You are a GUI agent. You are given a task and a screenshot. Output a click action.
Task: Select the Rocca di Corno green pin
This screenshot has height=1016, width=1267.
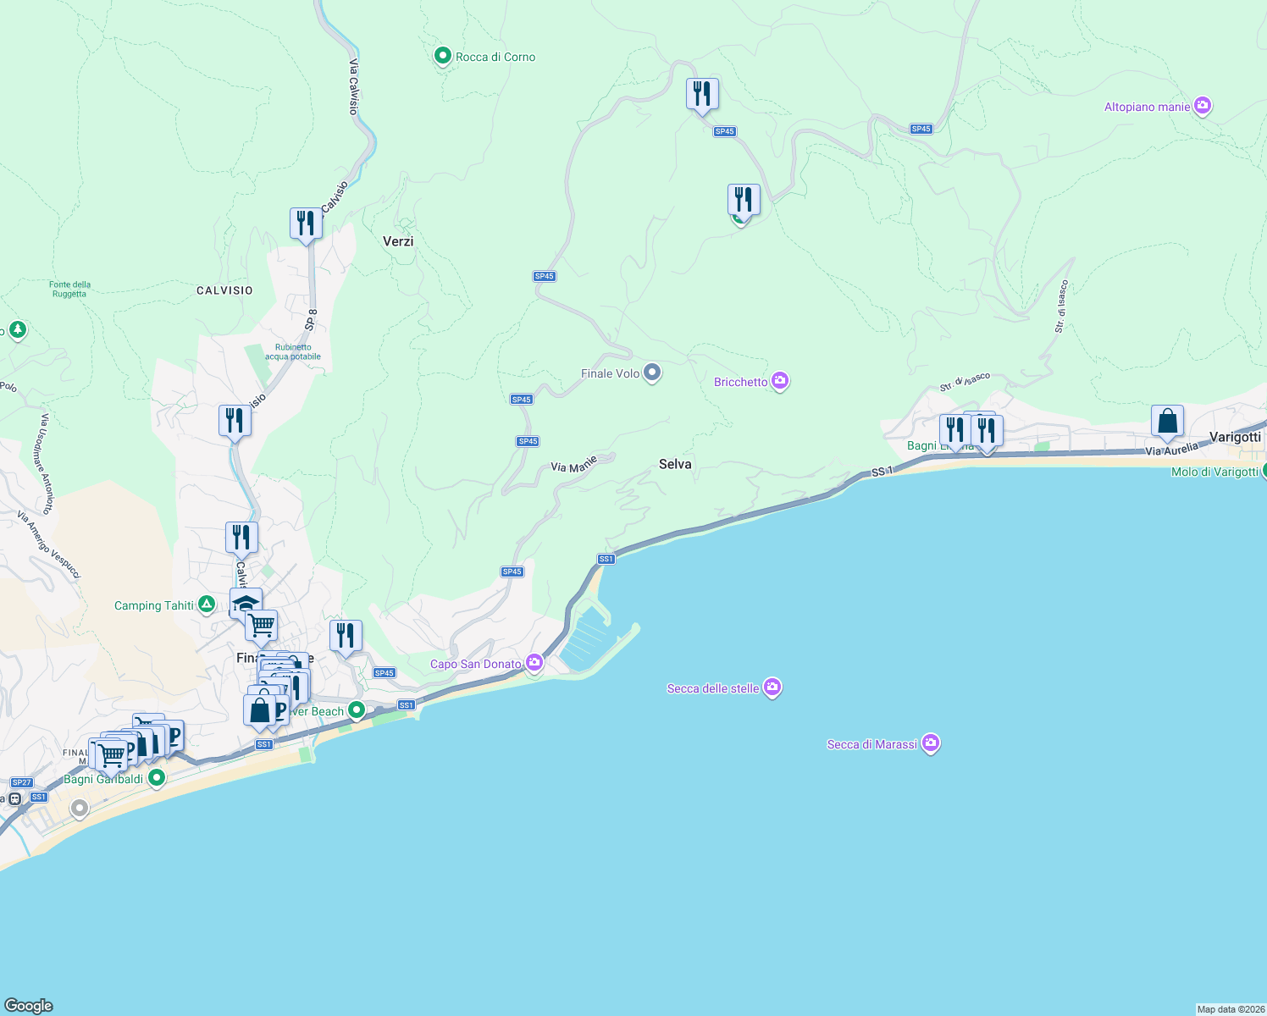tap(443, 55)
